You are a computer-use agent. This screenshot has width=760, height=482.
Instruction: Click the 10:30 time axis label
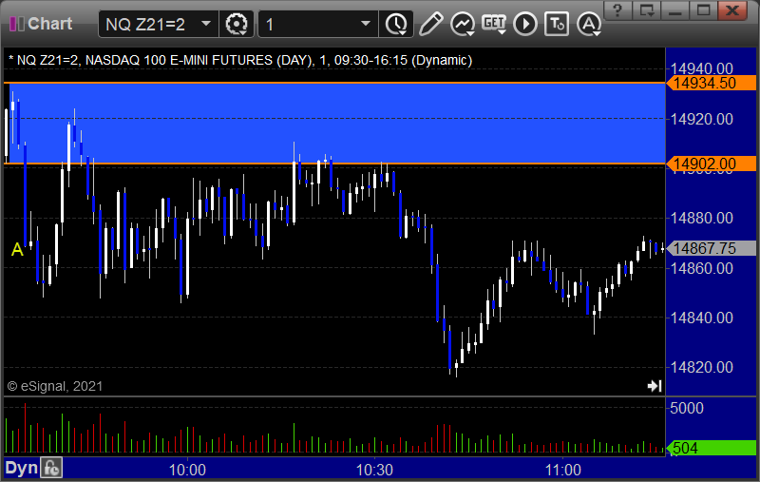pos(374,470)
